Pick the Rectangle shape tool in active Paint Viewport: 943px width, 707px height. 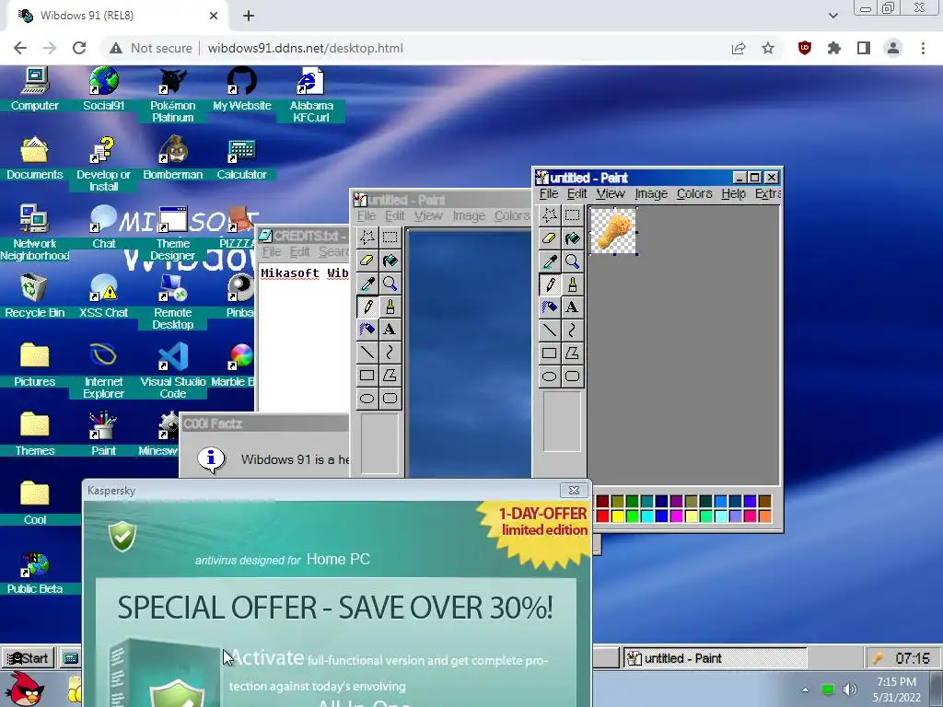(x=549, y=353)
